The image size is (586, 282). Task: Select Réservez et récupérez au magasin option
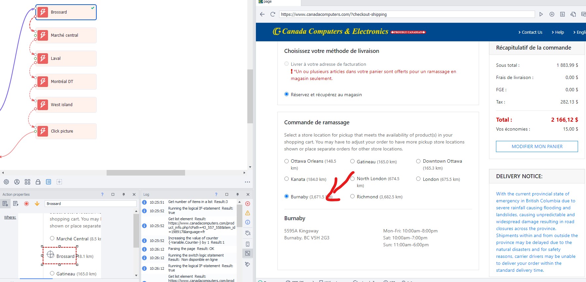(287, 94)
